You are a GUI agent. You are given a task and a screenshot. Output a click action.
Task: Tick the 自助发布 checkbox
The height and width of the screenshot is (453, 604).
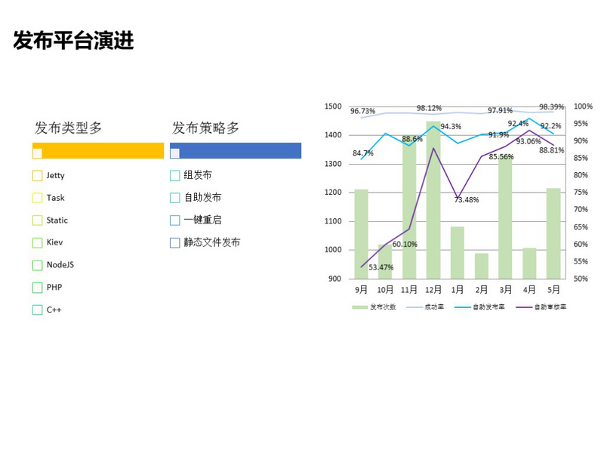pos(175,198)
